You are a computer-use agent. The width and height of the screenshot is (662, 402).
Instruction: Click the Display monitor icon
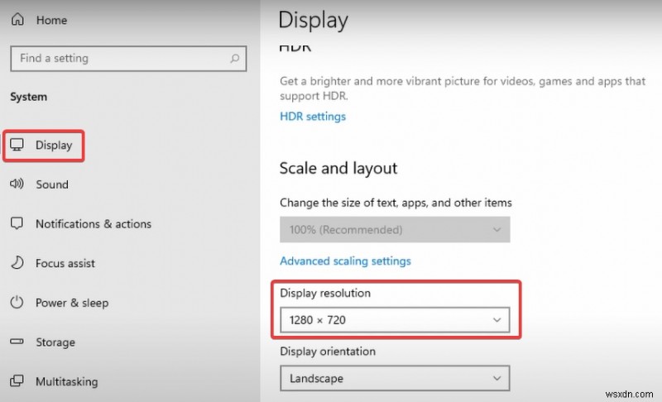coord(17,146)
